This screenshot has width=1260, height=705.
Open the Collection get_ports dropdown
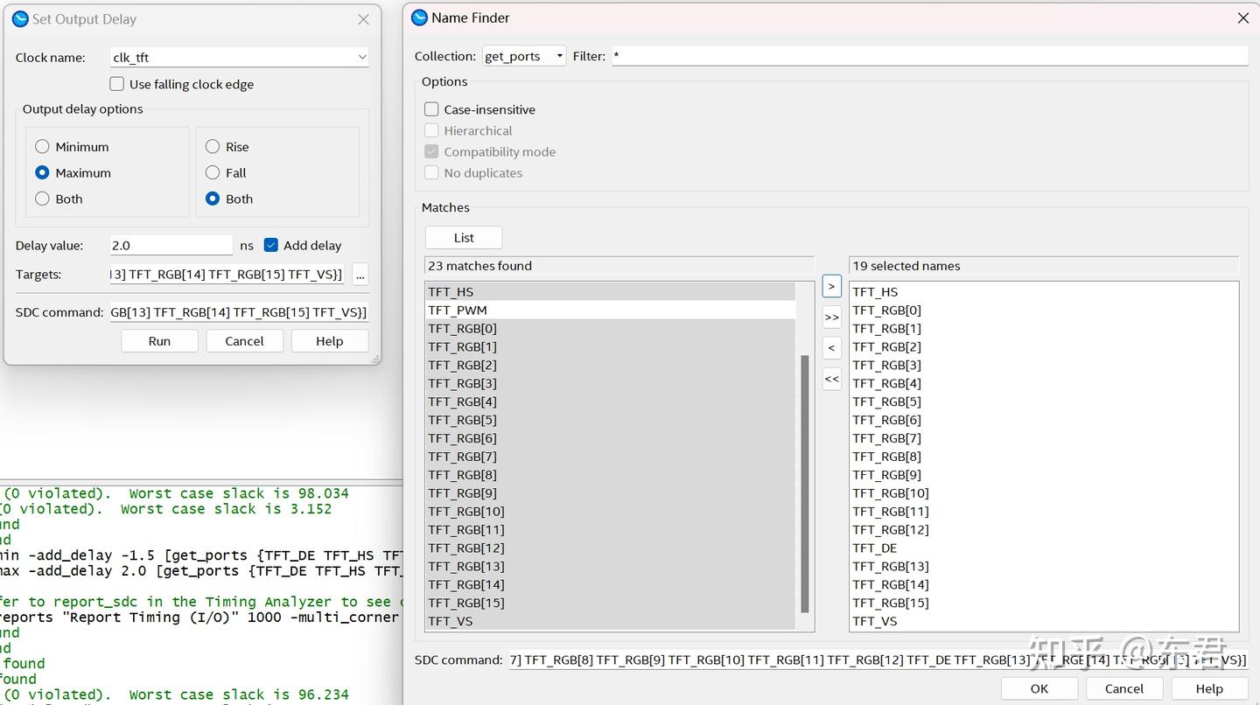[524, 56]
